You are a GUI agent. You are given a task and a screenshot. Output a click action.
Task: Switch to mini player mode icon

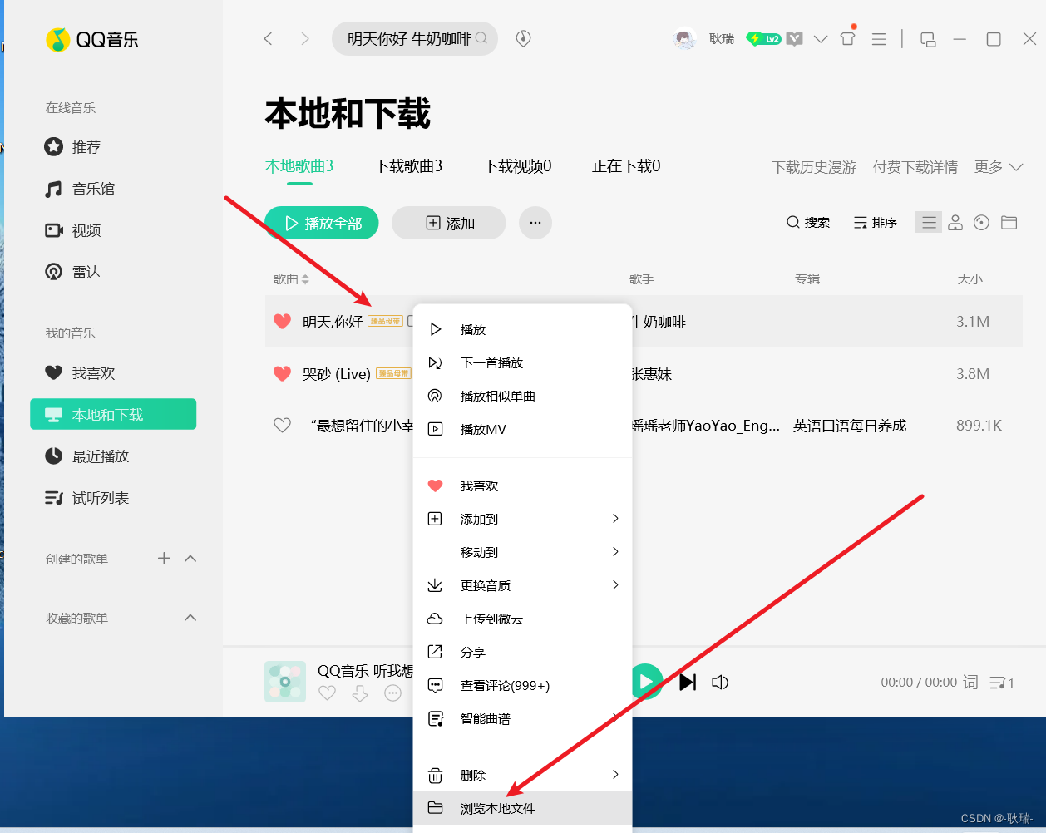(x=928, y=39)
